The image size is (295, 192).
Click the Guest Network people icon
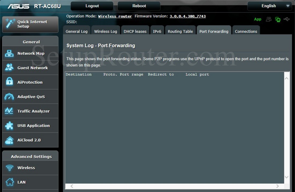9,68
